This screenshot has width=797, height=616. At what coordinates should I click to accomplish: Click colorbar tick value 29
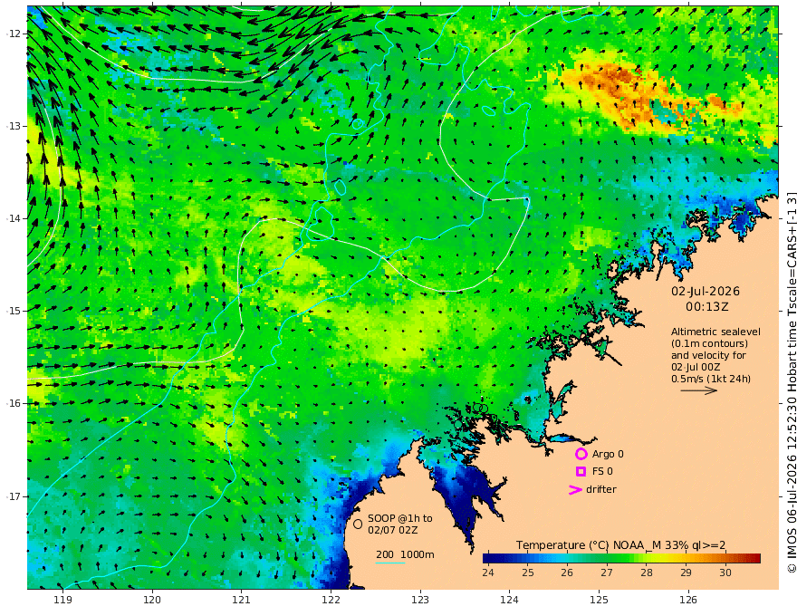point(686,573)
